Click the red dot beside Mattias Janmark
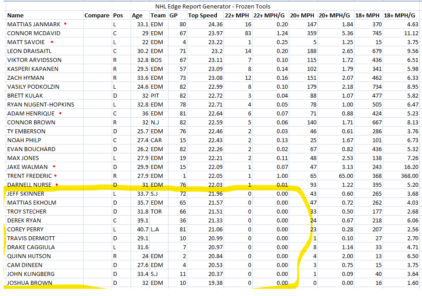The height and width of the screenshot is (296, 422). [65, 24]
